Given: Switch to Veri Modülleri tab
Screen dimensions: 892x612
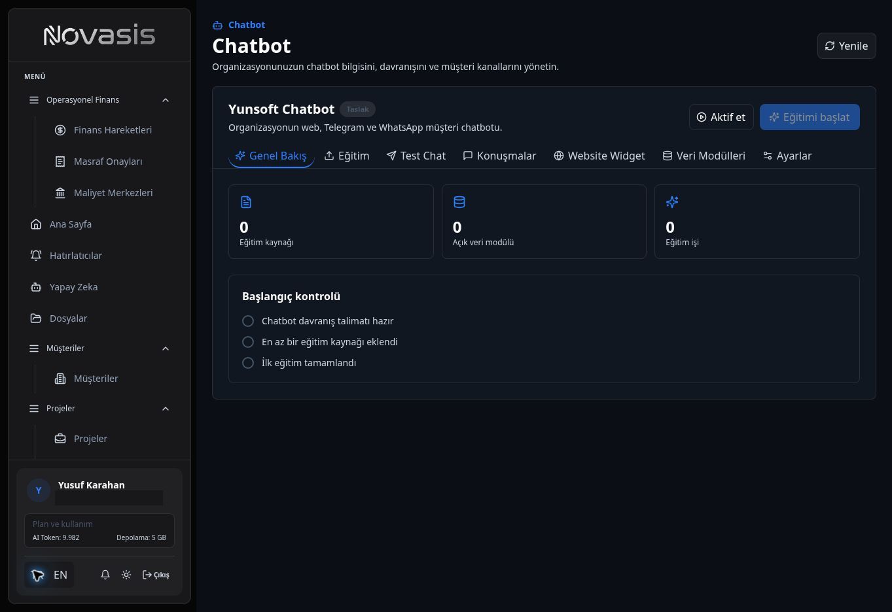Looking at the screenshot, I should [704, 156].
